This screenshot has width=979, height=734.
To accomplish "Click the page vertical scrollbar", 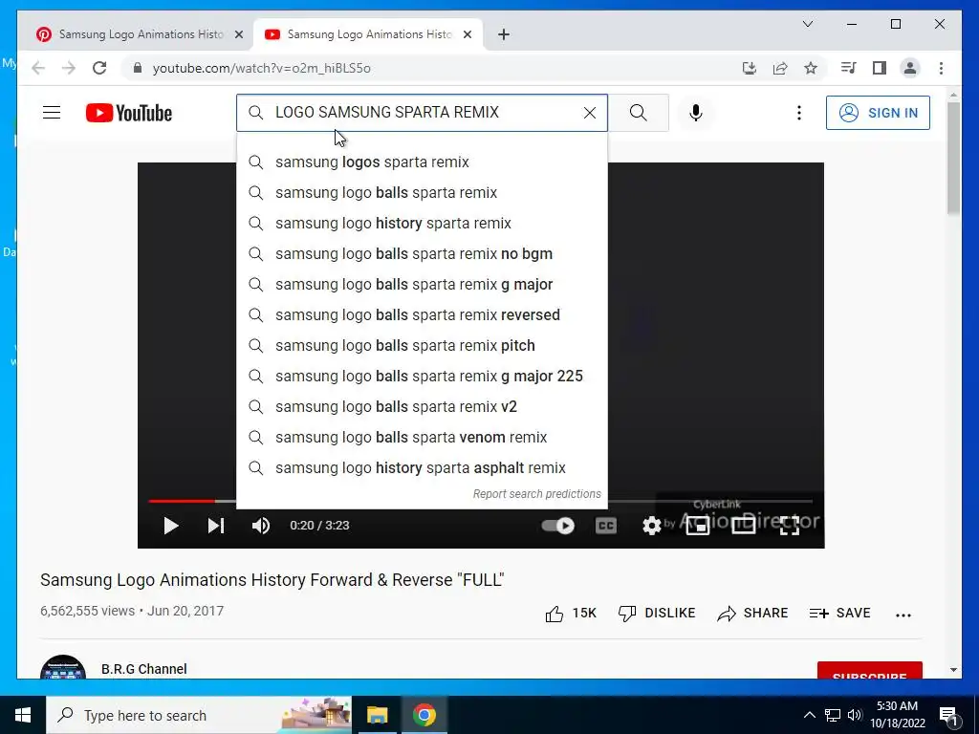I will click(x=953, y=159).
